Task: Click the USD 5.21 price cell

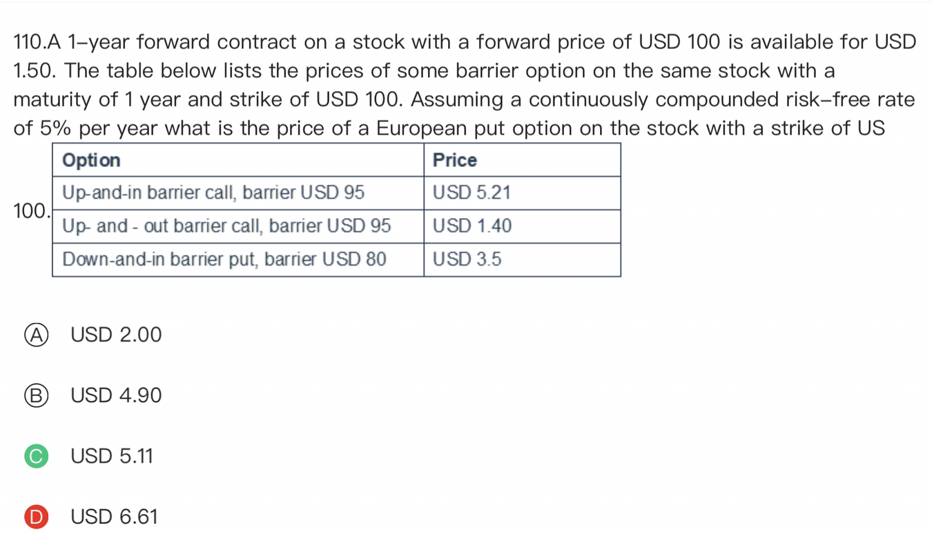Action: pyautogui.click(x=472, y=193)
